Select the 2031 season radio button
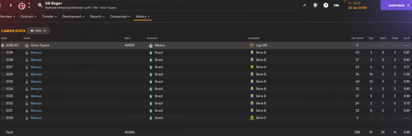The width and height of the screenshot is (412, 136). tap(3, 111)
